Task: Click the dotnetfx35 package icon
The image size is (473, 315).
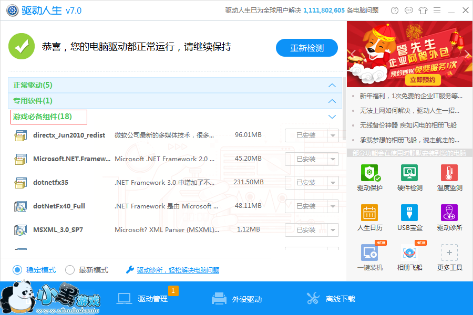Action: 20,182
